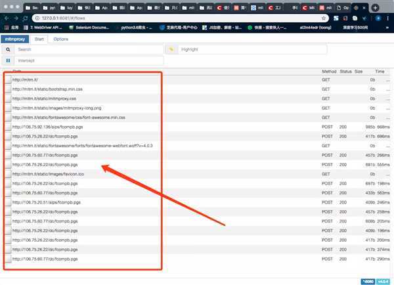Open a new tab with the plus button
The height and width of the screenshot is (285, 394).
(x=375, y=8)
